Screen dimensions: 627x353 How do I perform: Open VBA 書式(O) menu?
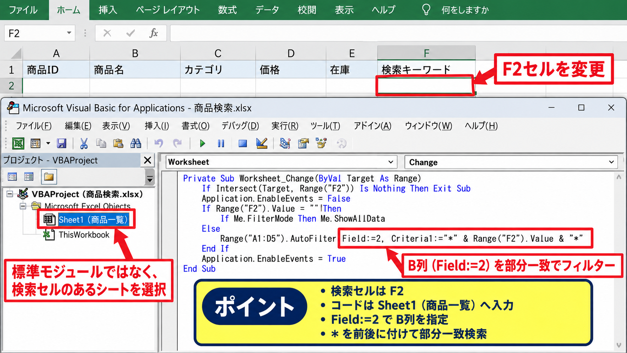point(195,126)
